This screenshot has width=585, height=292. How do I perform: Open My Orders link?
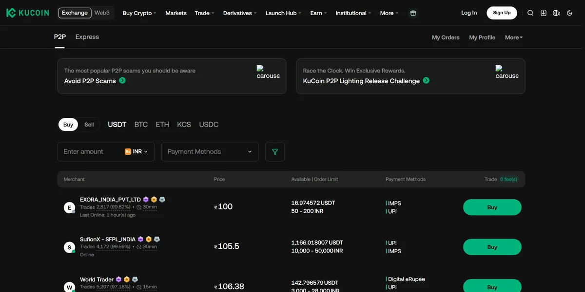446,37
